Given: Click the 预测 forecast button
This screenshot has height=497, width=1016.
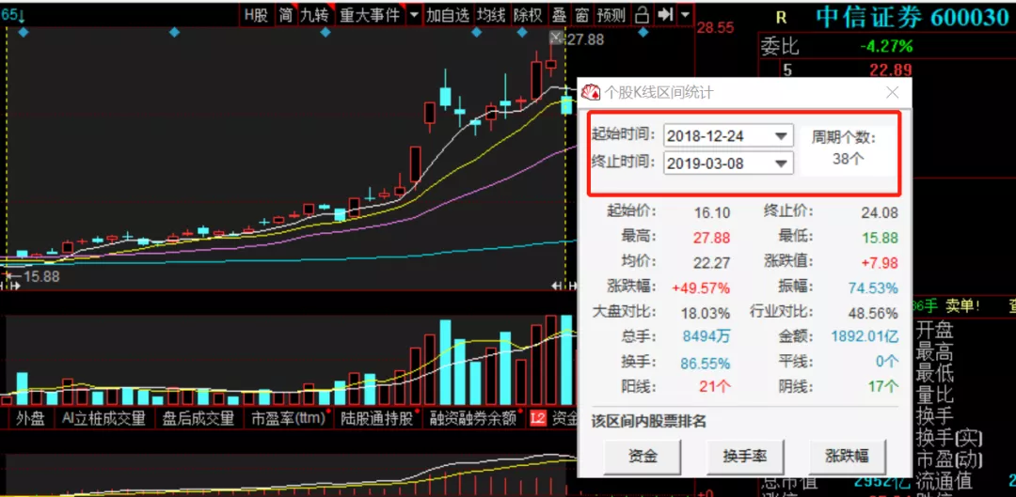Looking at the screenshot, I should [x=611, y=15].
